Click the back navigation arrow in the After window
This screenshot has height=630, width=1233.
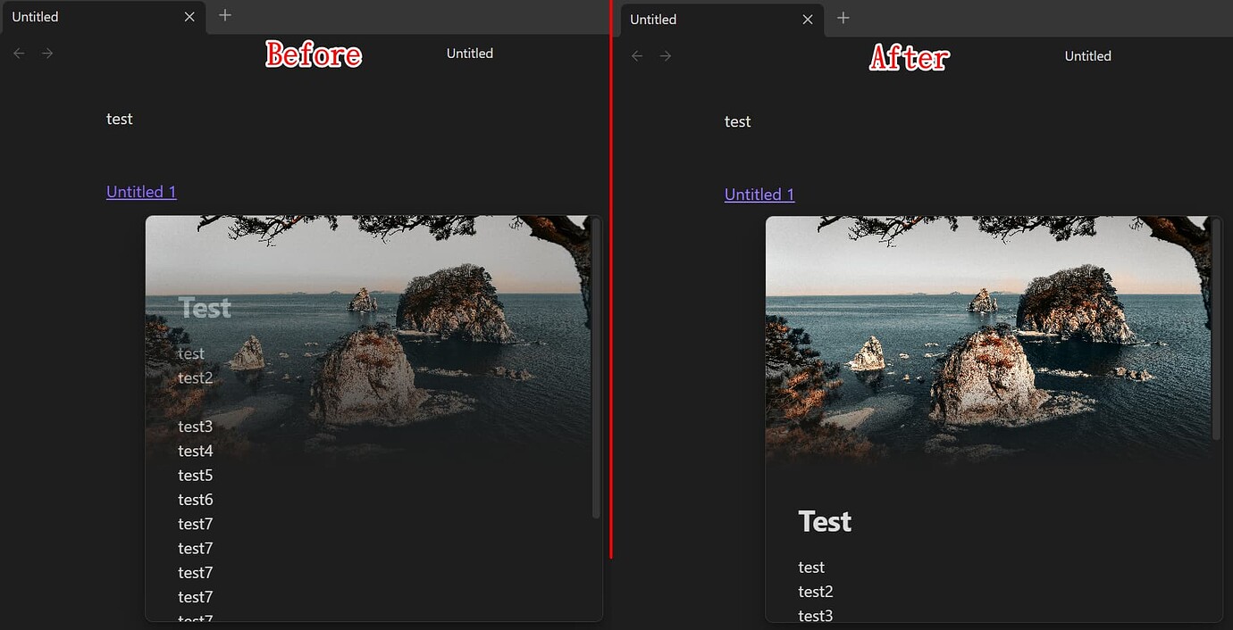coord(636,55)
